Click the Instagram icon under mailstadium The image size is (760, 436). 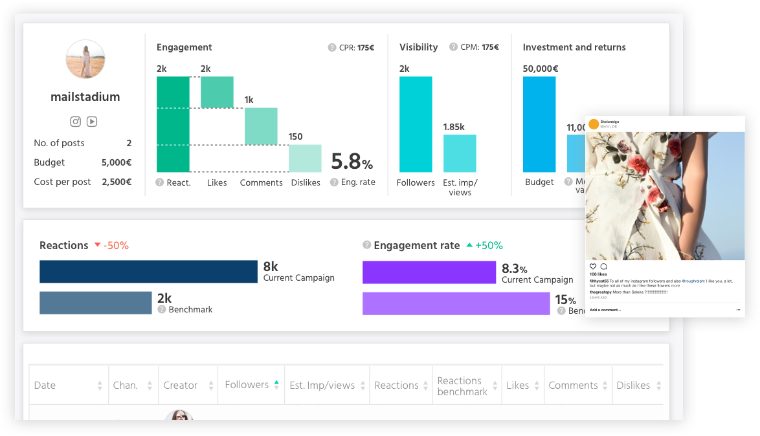point(76,122)
